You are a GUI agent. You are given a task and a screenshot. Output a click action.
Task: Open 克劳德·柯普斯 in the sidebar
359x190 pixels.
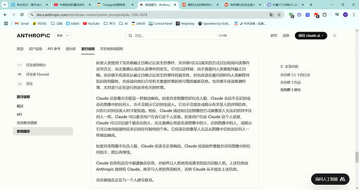27,123
